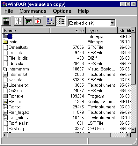Click the file name Internet.frm
138x146 pixels.
click(19, 69)
